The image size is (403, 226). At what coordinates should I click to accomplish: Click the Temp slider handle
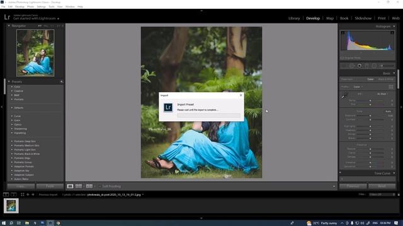click(x=370, y=100)
